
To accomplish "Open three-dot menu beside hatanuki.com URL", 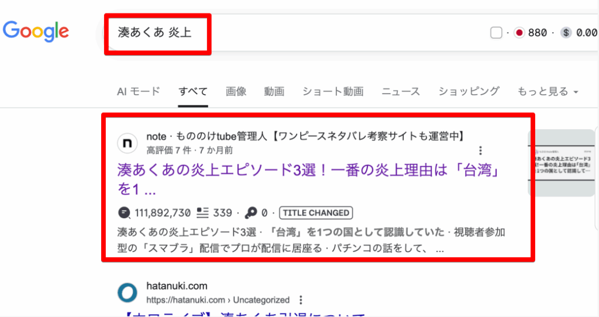I will click(301, 300).
